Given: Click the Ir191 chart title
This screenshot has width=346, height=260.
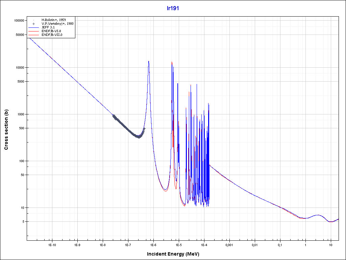Looking at the screenshot, I should [x=173, y=8].
